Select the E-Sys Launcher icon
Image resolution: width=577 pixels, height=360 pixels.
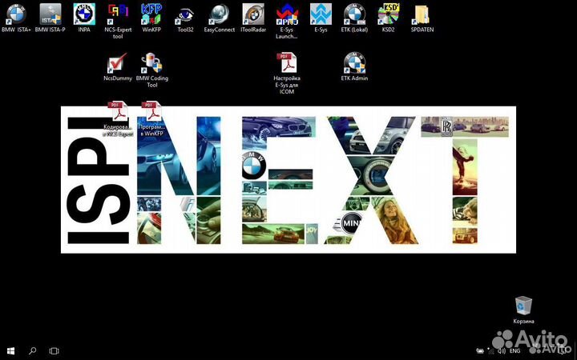coord(286,14)
